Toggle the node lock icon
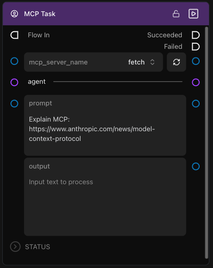 coord(176,14)
